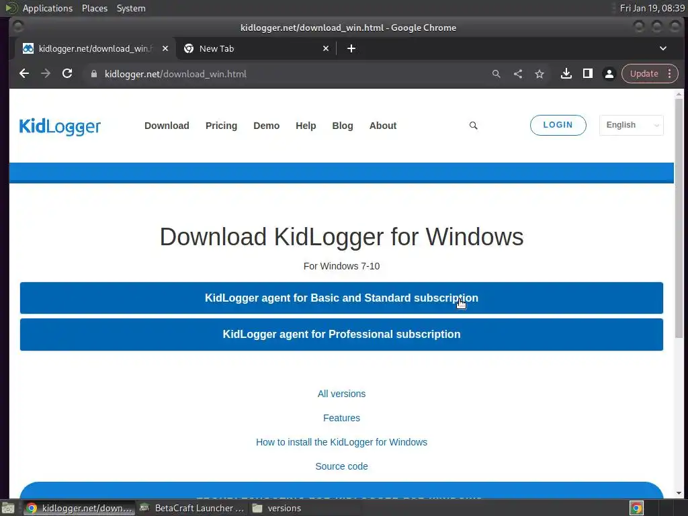
Task: Open the Pricing nav item
Action: pyautogui.click(x=221, y=126)
